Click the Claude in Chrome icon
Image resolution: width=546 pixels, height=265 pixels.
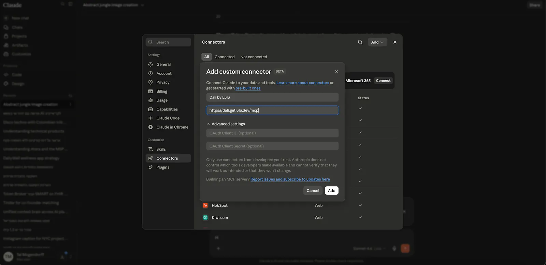[x=150, y=127]
